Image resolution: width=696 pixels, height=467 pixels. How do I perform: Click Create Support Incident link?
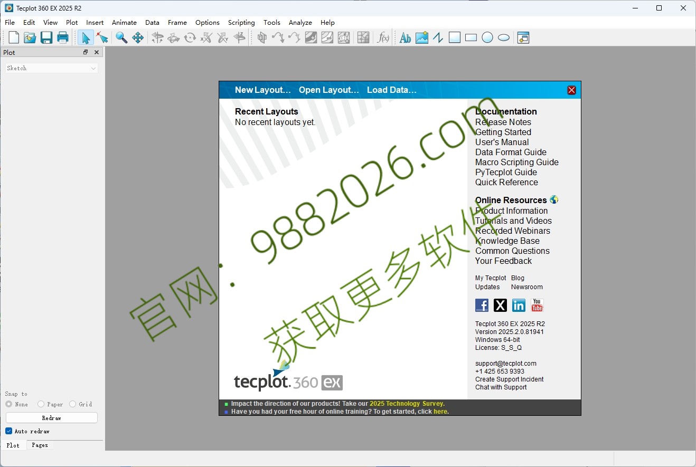coord(509,379)
